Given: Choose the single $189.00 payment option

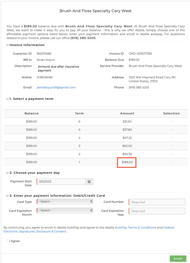Looking at the screenshot, I should [x=171, y=163].
